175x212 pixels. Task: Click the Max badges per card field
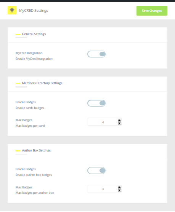click(x=103, y=122)
